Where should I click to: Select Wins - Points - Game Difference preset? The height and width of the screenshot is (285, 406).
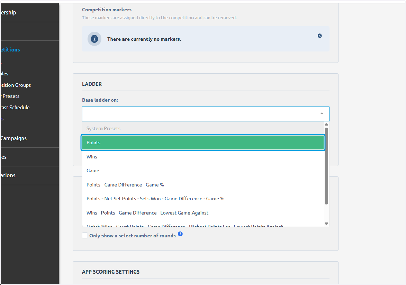click(203, 213)
